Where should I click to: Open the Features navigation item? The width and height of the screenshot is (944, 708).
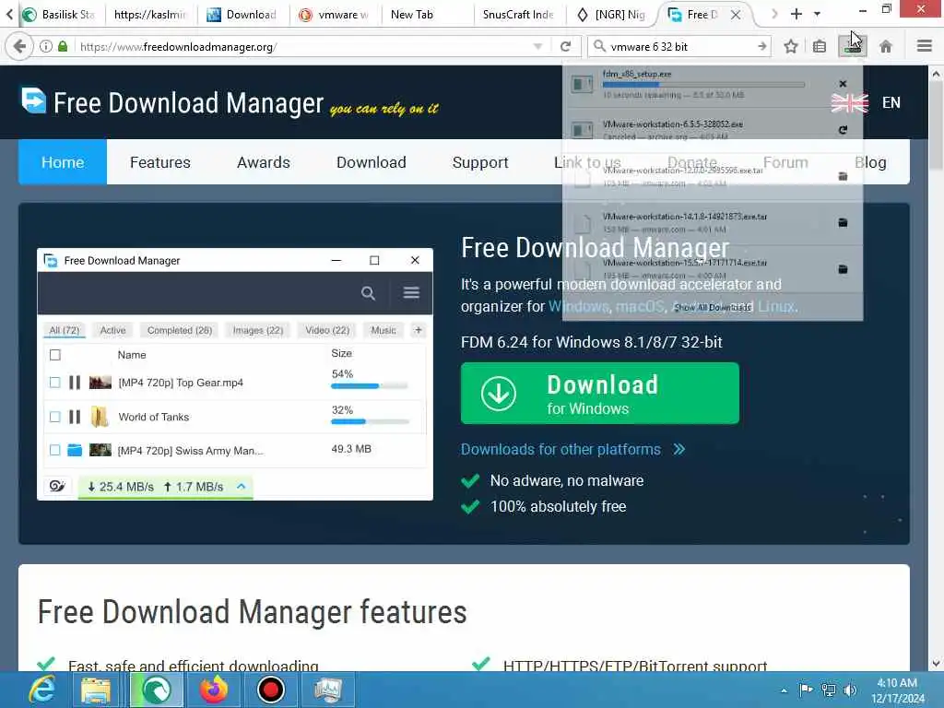tap(160, 162)
